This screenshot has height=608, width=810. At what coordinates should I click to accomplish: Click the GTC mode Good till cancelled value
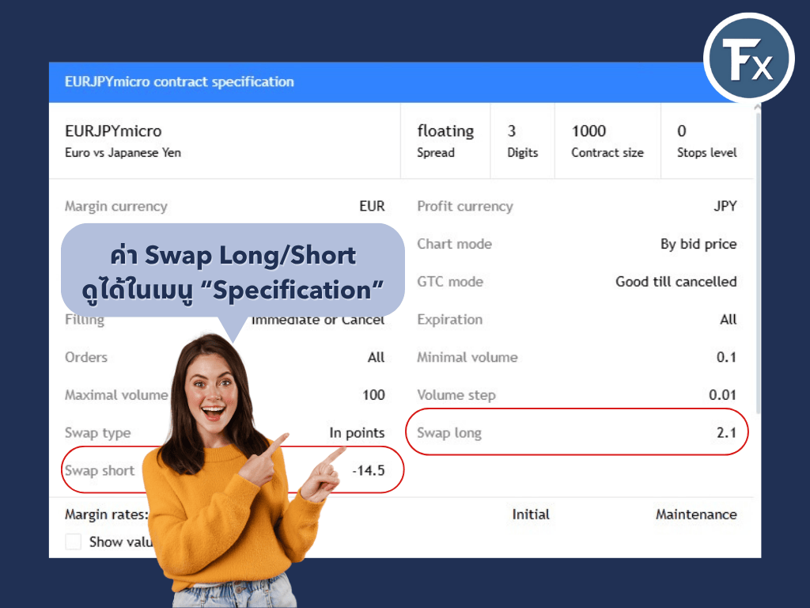pyautogui.click(x=676, y=282)
